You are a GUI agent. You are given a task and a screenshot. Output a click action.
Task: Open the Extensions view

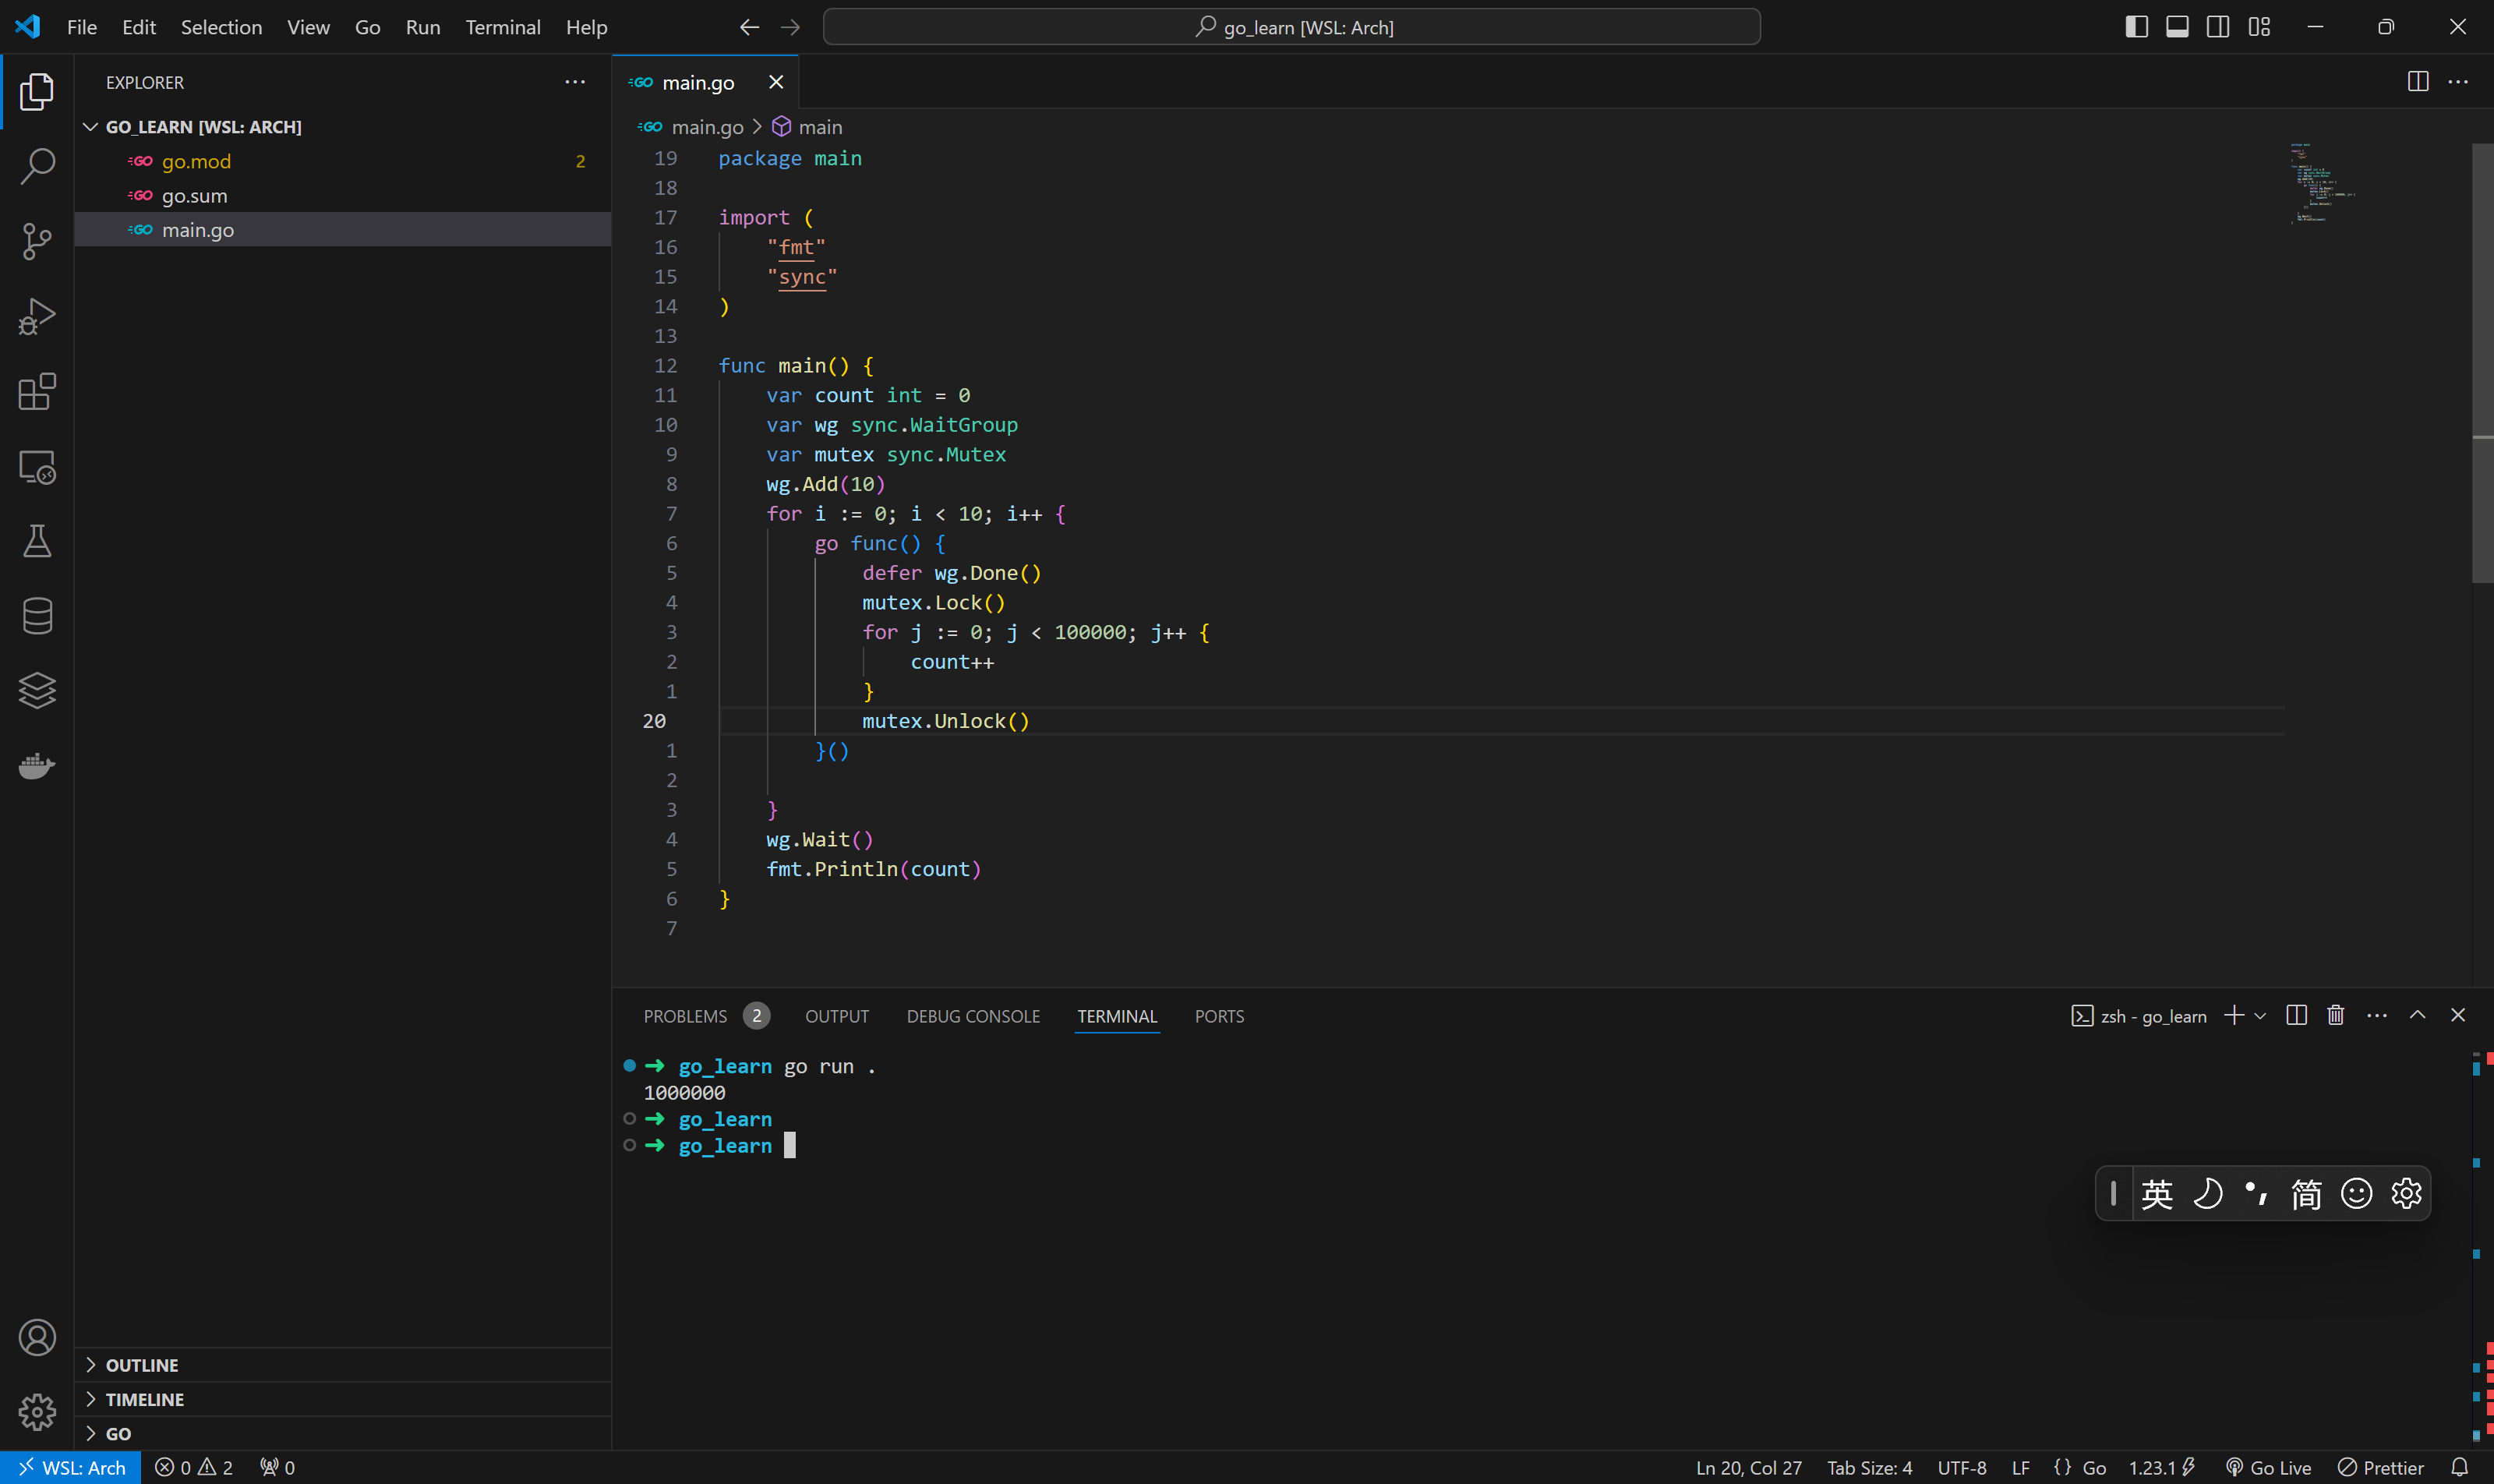[37, 391]
